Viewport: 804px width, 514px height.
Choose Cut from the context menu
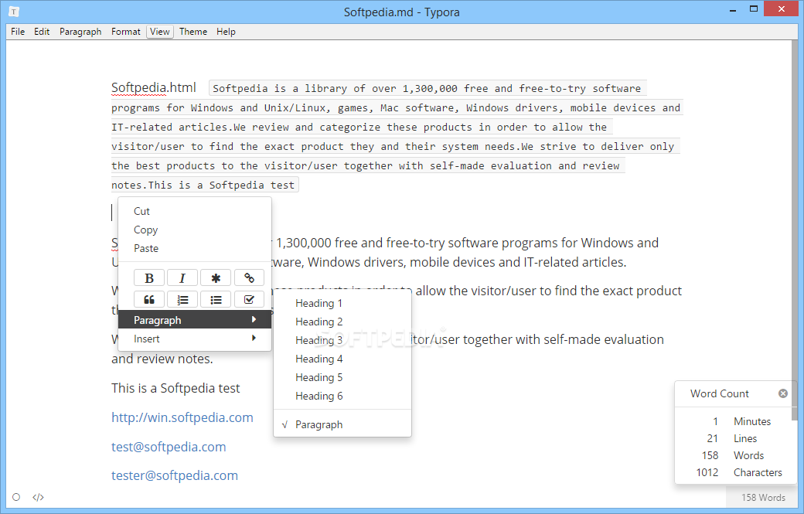click(x=195, y=211)
